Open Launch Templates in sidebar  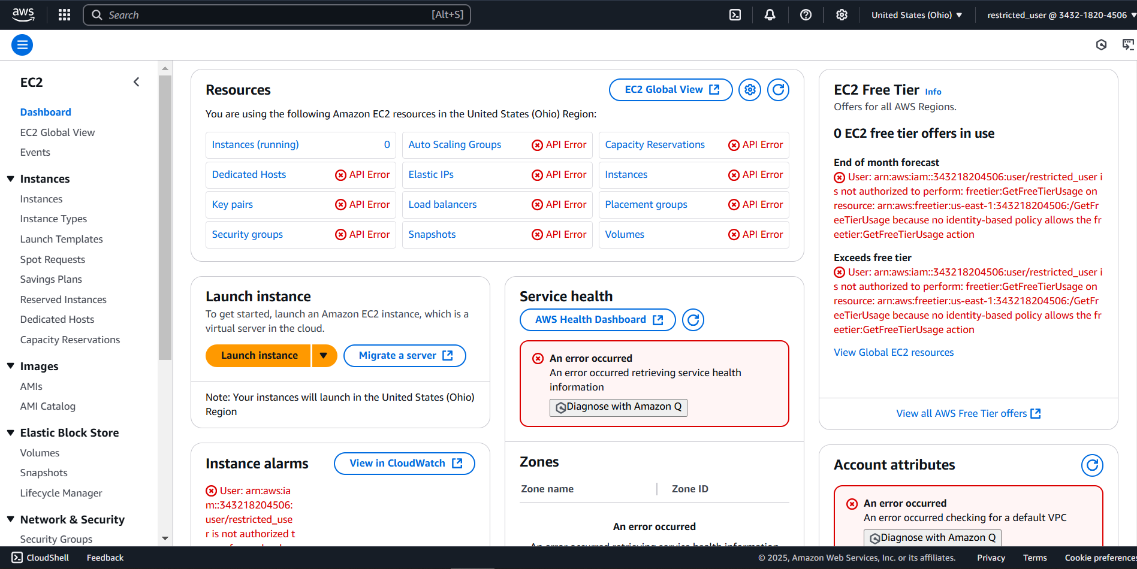pyautogui.click(x=62, y=239)
